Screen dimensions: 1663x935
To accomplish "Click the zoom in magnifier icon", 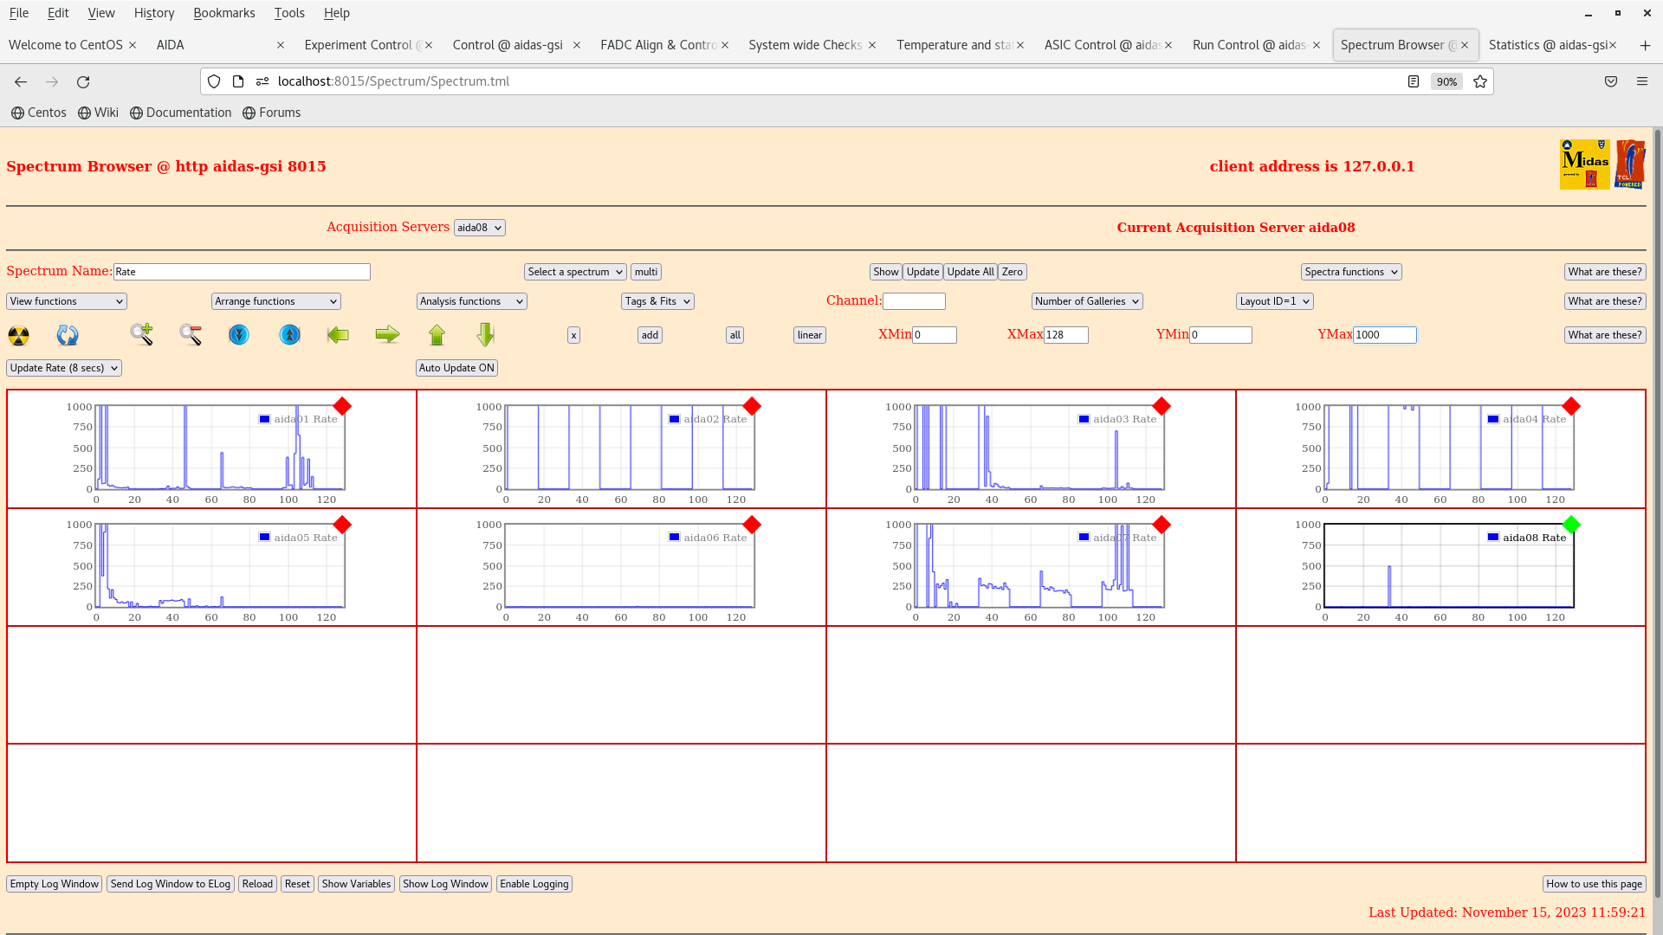I will point(141,334).
